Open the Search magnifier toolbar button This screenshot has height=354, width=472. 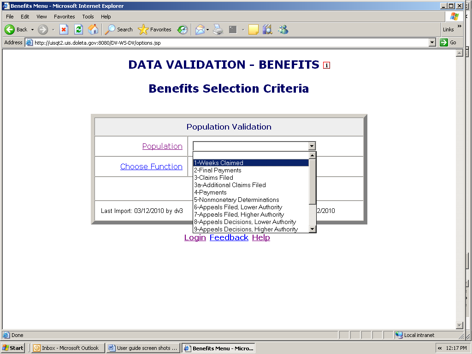pyautogui.click(x=119, y=29)
